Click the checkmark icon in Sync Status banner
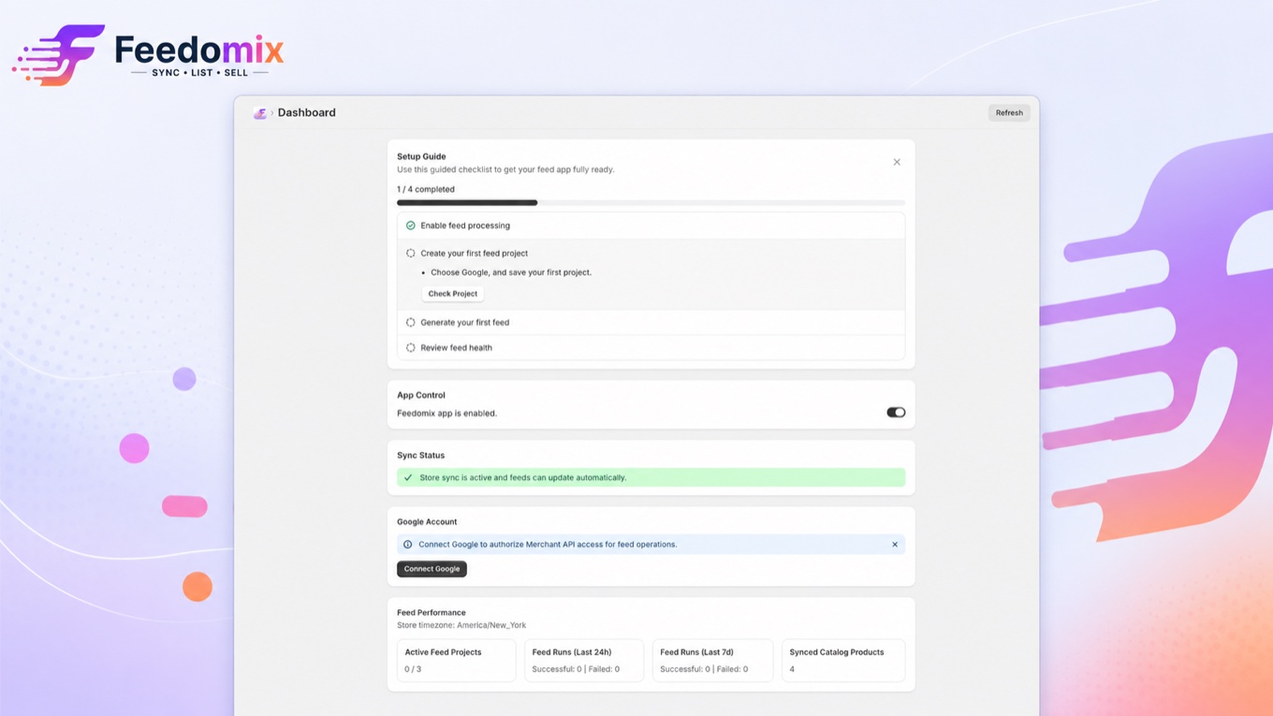1273x716 pixels. [x=408, y=477]
